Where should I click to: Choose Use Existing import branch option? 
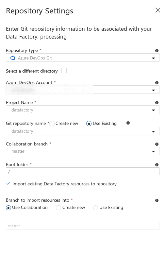click(95, 208)
